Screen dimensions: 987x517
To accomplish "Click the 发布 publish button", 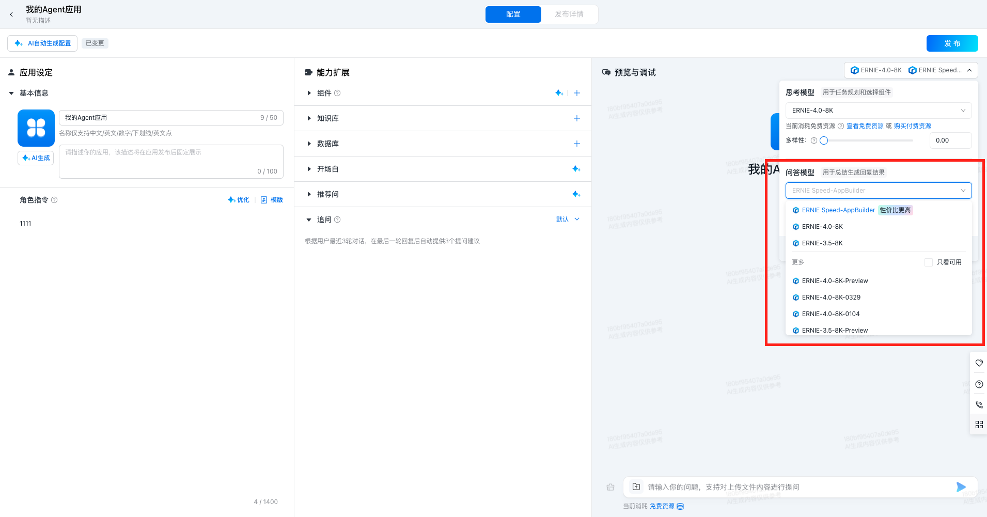I will tap(952, 43).
